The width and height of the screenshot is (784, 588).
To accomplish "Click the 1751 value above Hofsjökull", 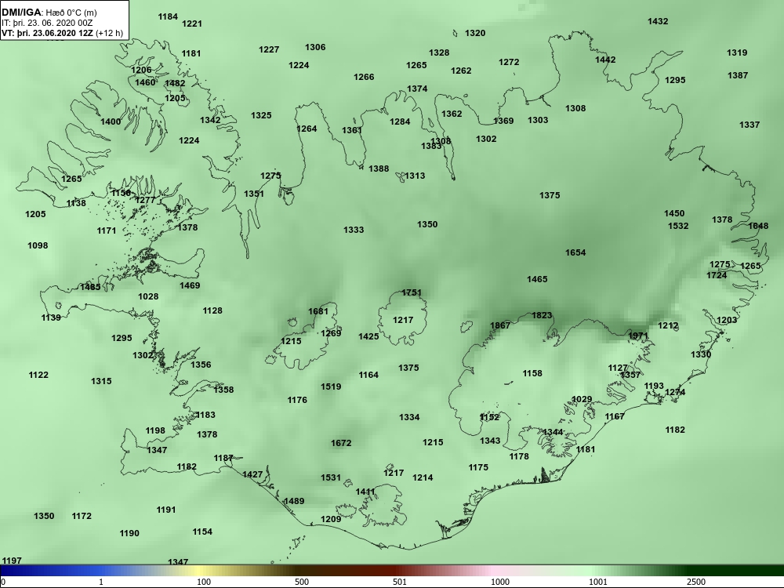I will point(412,293).
